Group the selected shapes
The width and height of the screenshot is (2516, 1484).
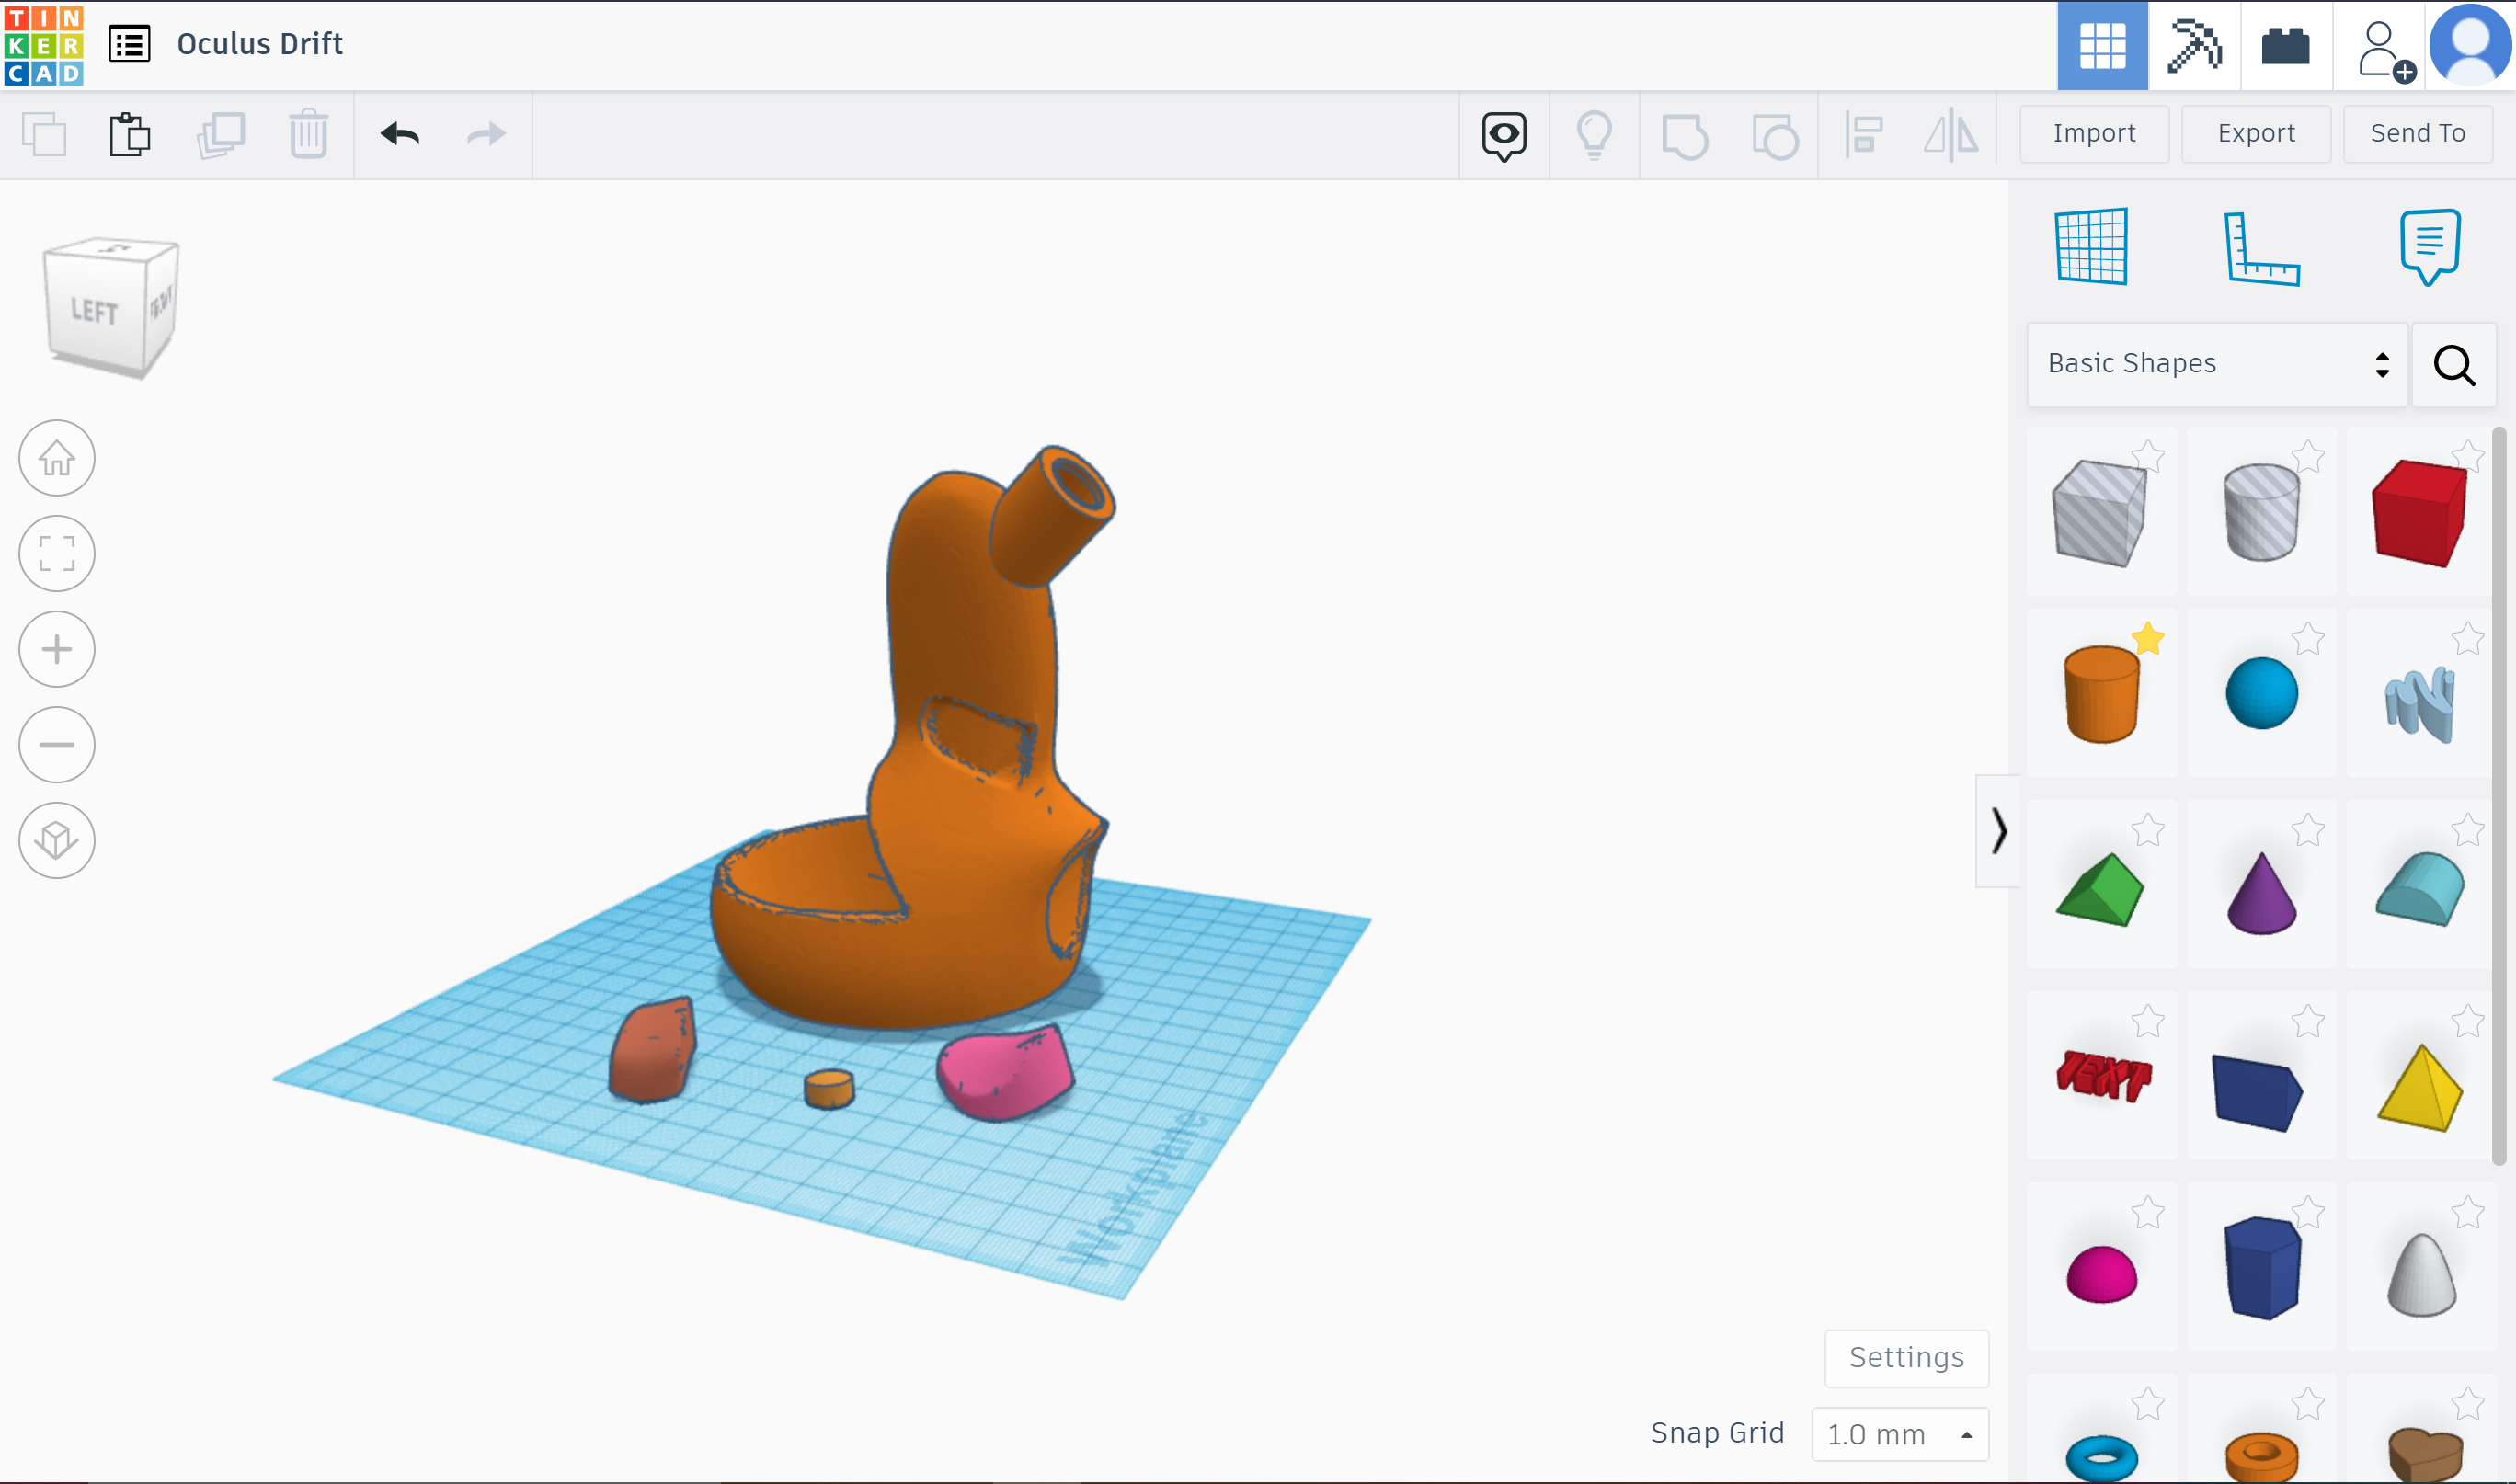point(1686,134)
